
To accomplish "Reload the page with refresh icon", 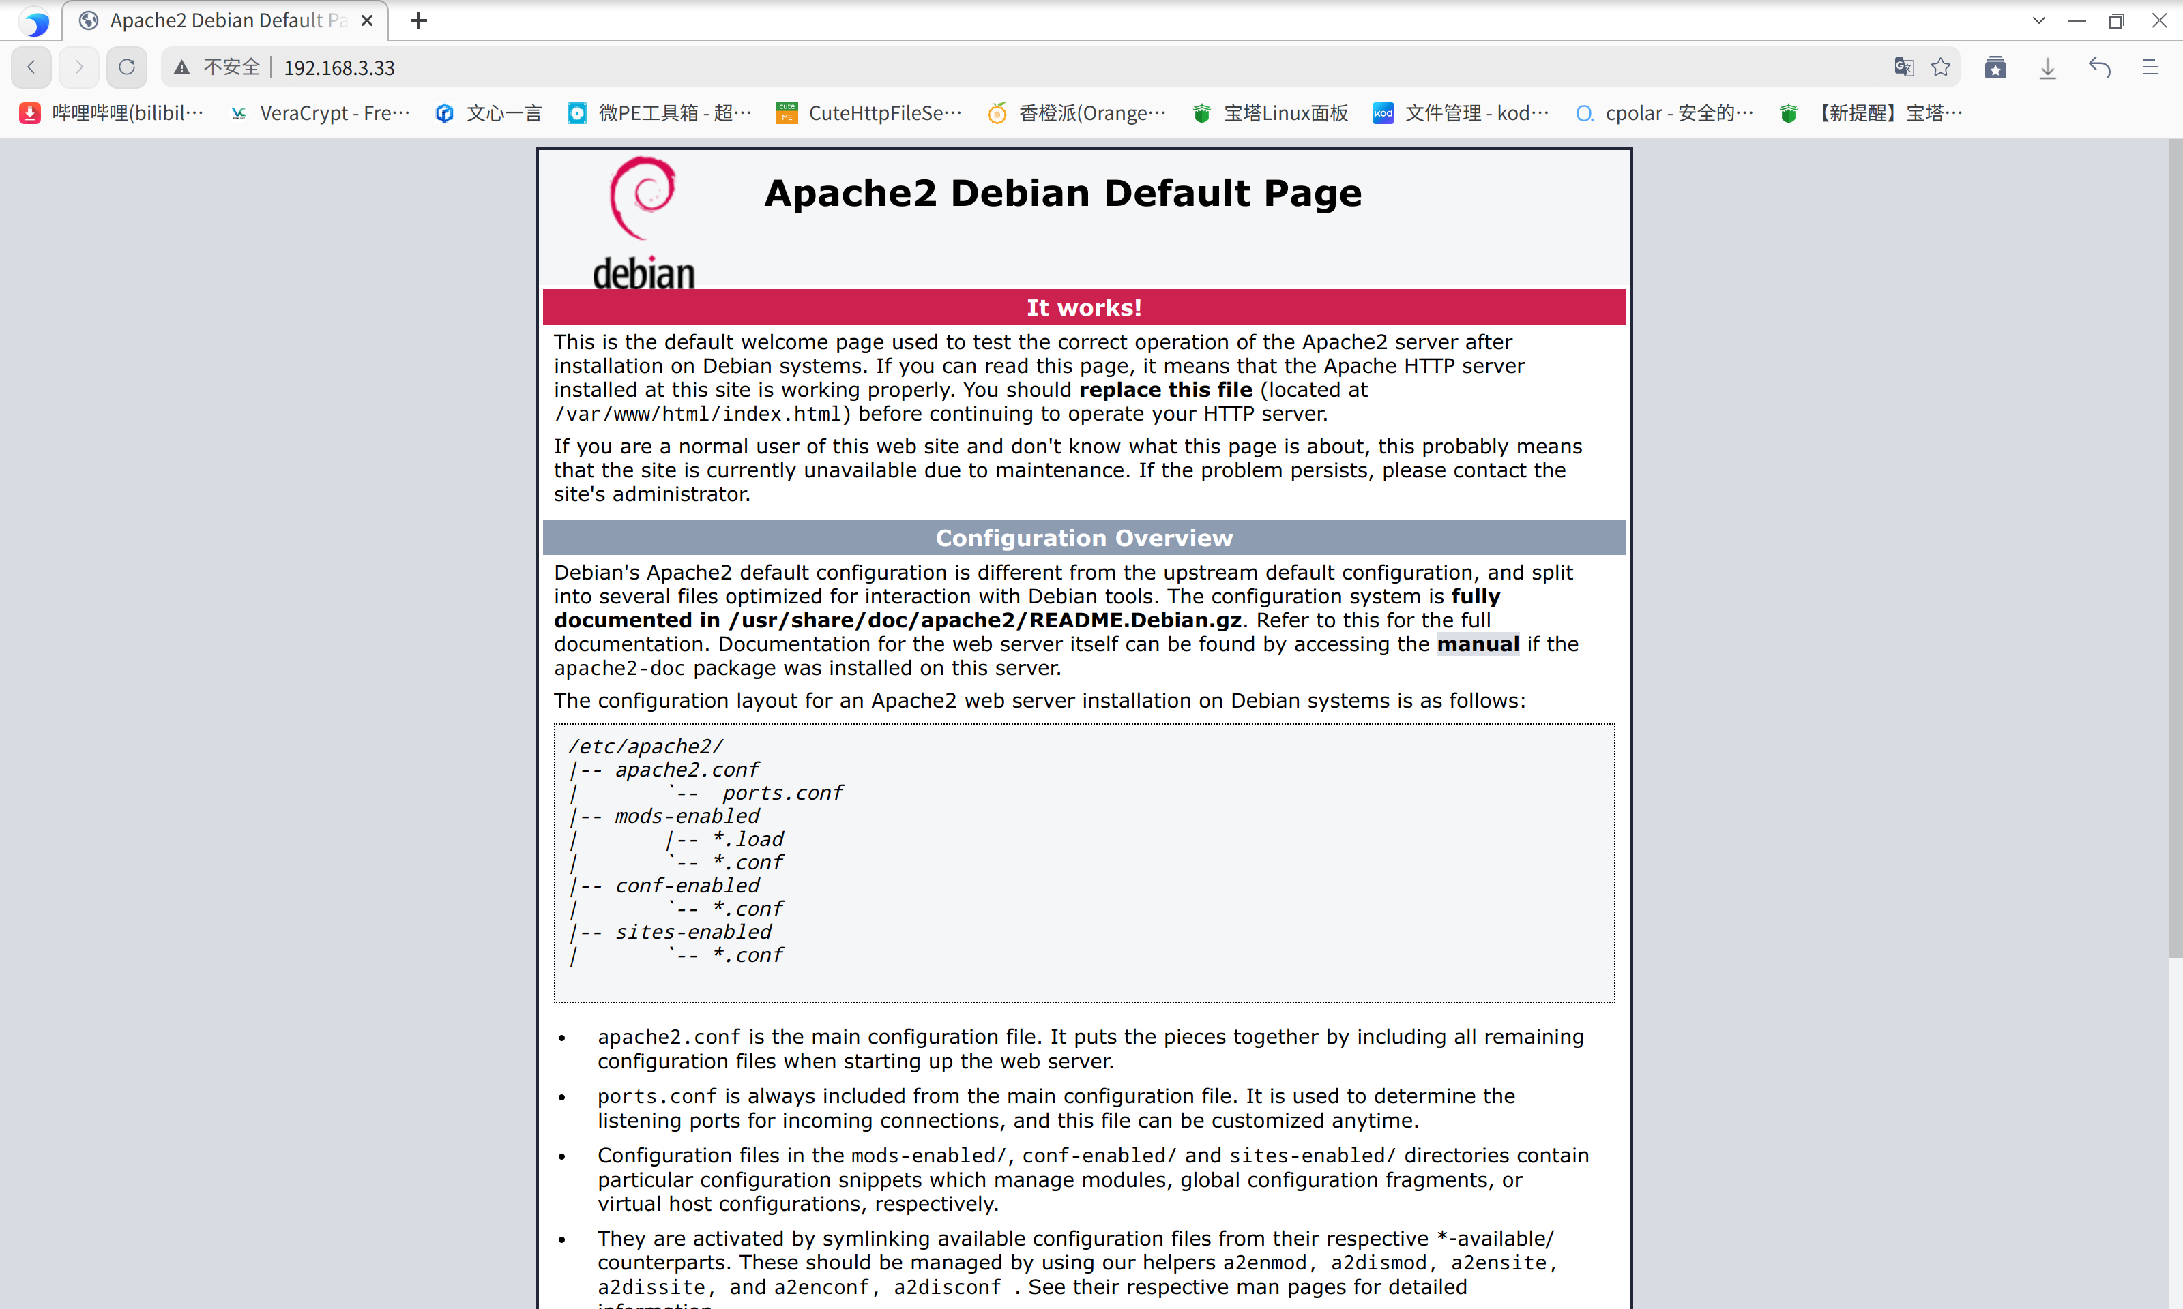I will (127, 67).
